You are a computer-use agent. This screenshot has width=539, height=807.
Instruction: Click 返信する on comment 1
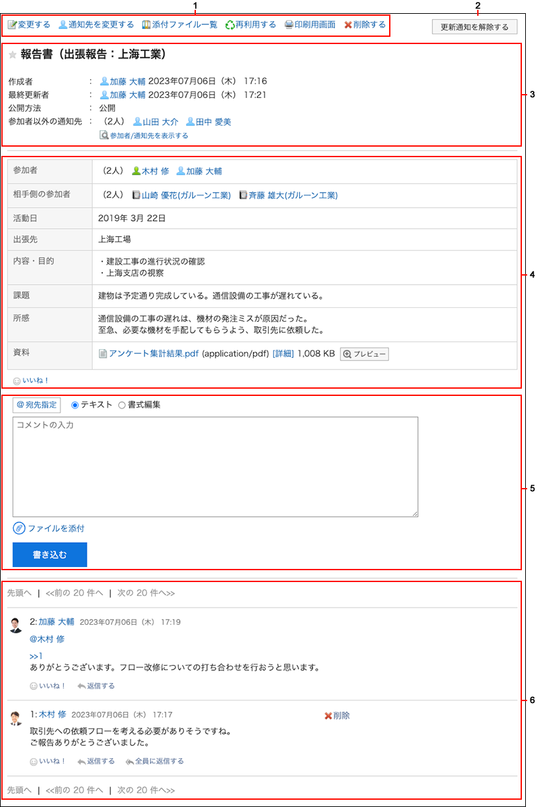tap(96, 761)
